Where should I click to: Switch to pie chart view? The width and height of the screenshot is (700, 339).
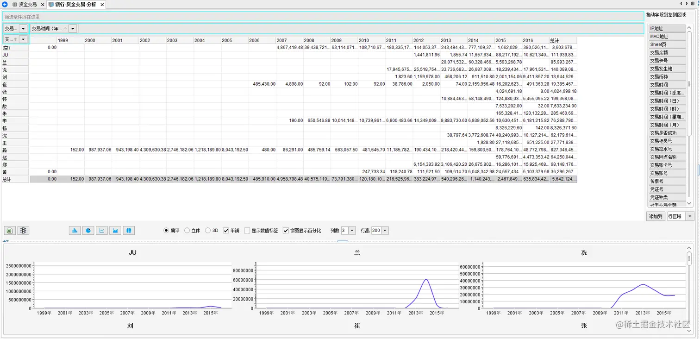88,231
